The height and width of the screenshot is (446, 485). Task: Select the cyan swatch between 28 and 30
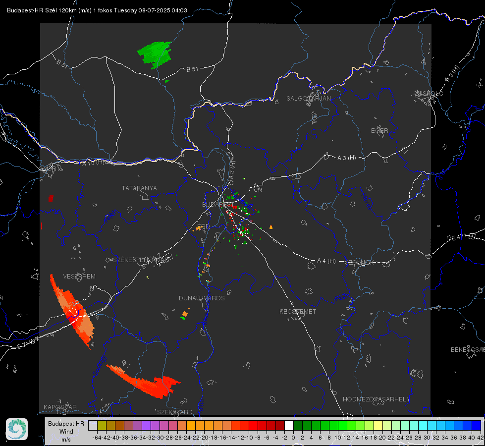(x=423, y=425)
